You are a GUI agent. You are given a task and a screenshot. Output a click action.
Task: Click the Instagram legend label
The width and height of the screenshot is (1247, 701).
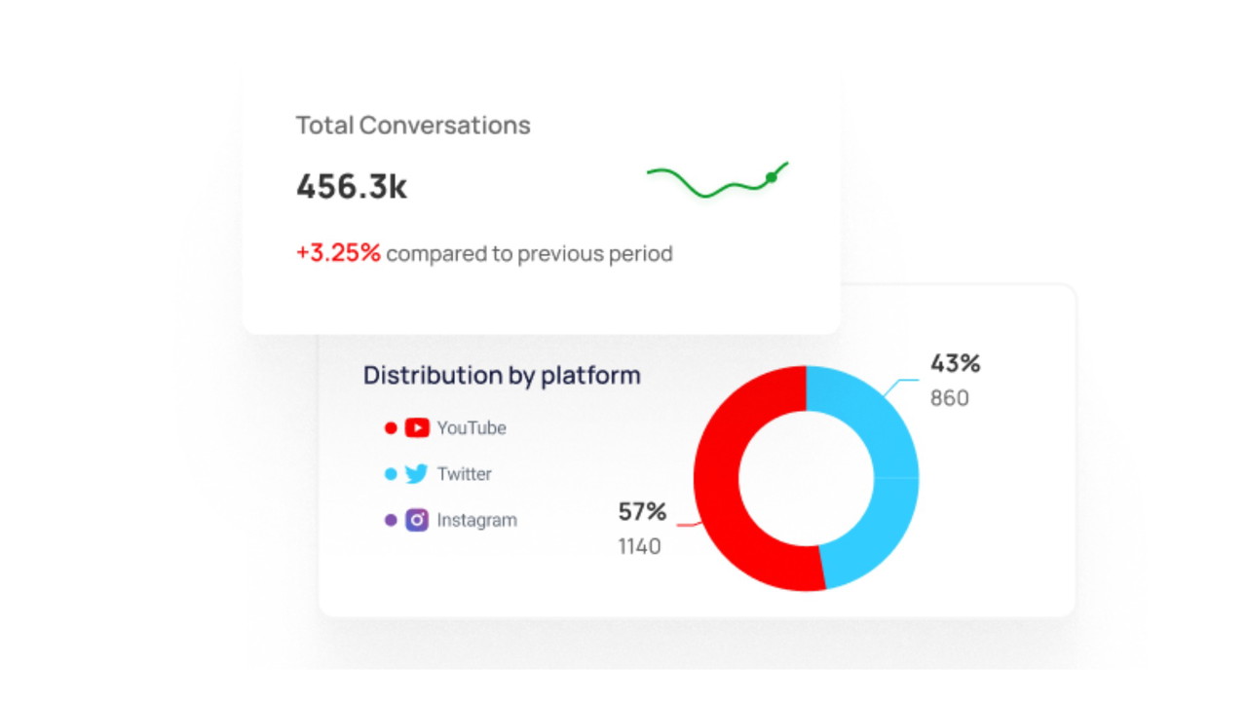tap(476, 520)
